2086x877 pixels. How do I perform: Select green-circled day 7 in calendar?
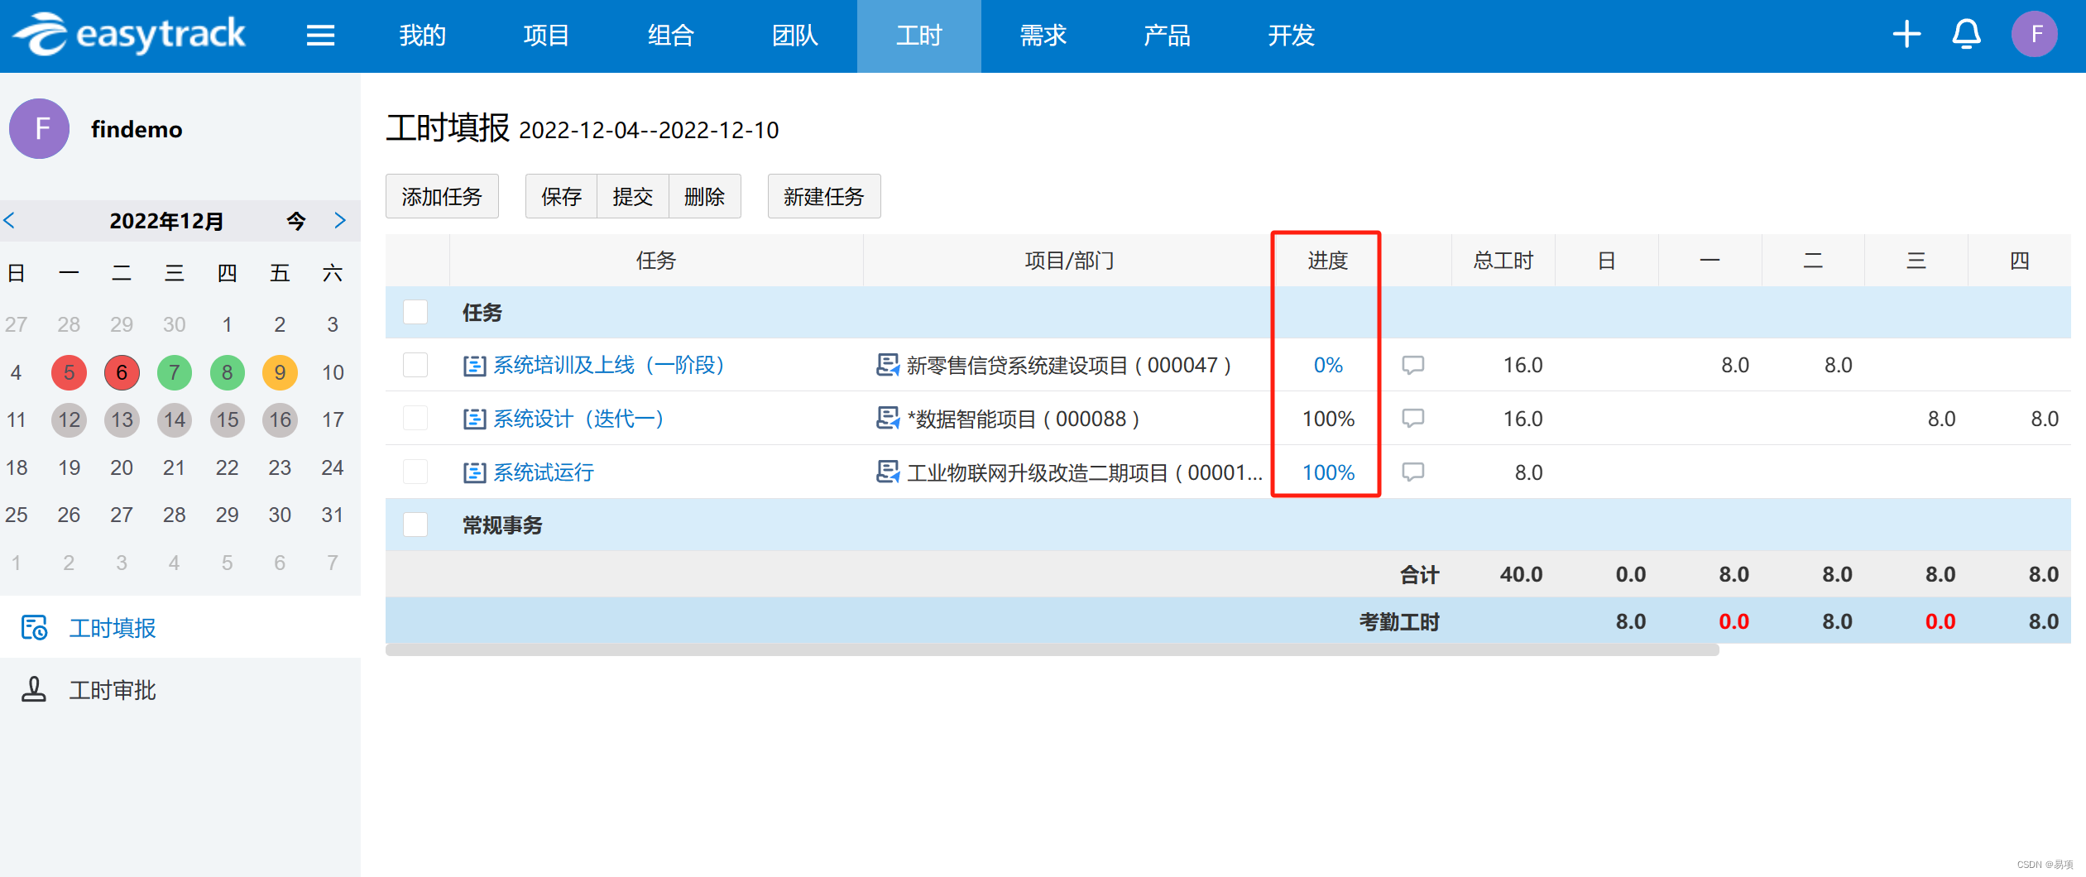(175, 373)
